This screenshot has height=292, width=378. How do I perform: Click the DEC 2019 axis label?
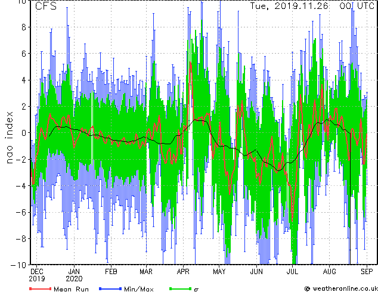click(x=37, y=275)
